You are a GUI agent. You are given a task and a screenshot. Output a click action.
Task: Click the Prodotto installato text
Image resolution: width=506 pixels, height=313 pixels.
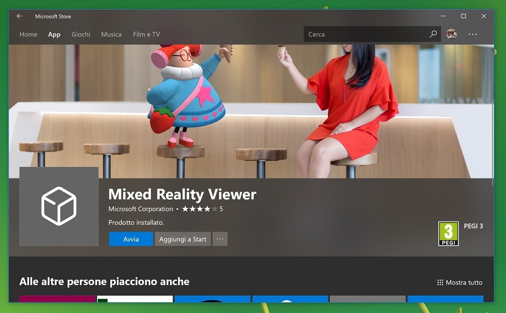(x=136, y=222)
